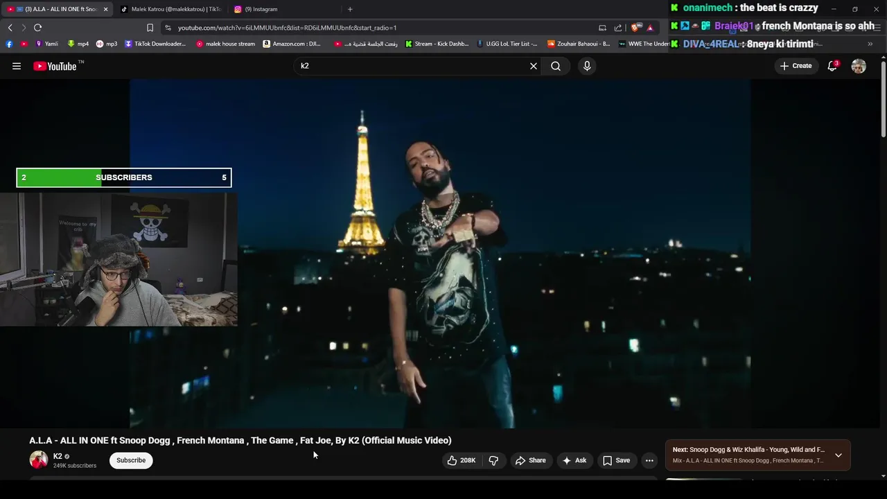This screenshot has width=887, height=499.
Task: Bookmark this page using bookmark icon
Action: point(150,28)
